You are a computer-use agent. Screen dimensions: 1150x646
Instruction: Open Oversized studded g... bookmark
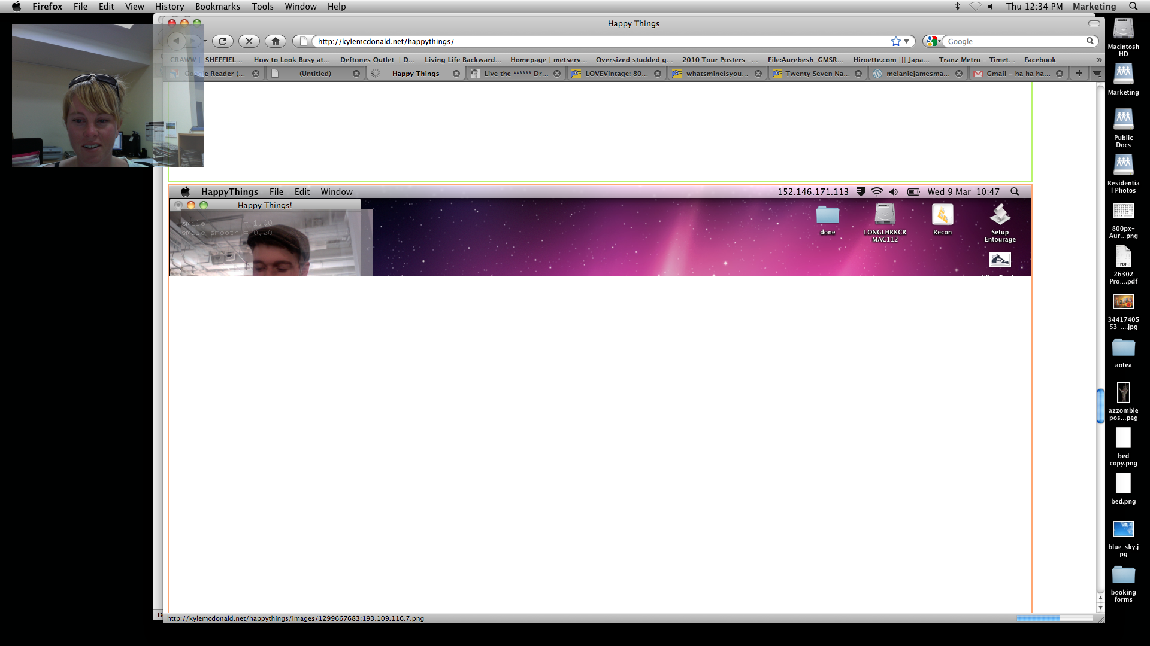(634, 60)
